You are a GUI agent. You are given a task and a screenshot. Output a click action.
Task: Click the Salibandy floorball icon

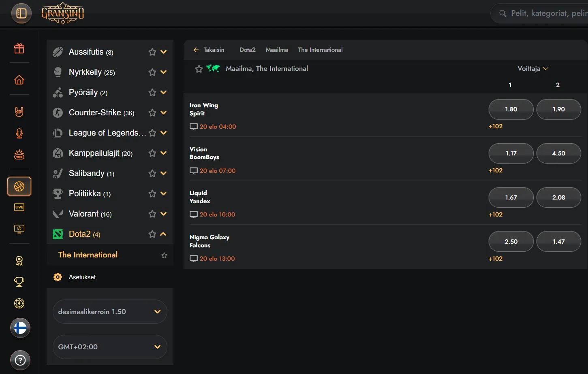click(x=58, y=173)
